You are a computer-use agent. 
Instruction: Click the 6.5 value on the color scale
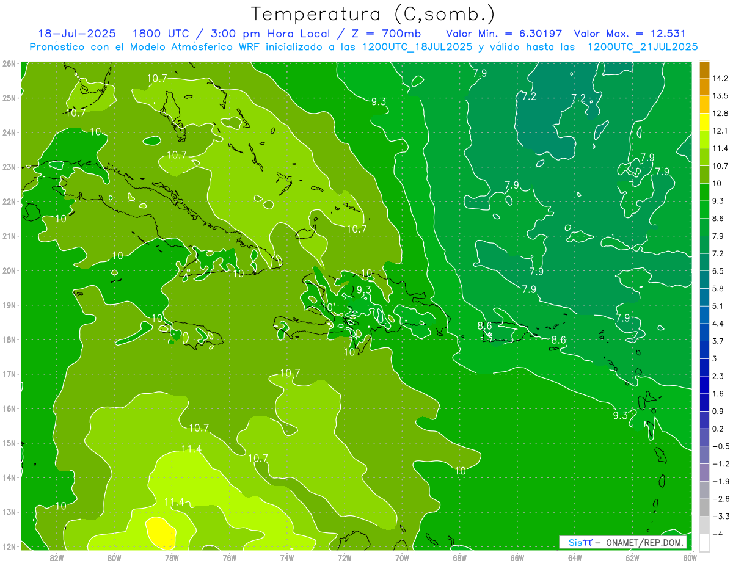click(x=718, y=270)
